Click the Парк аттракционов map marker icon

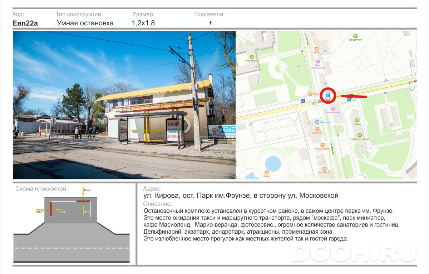coord(317,62)
